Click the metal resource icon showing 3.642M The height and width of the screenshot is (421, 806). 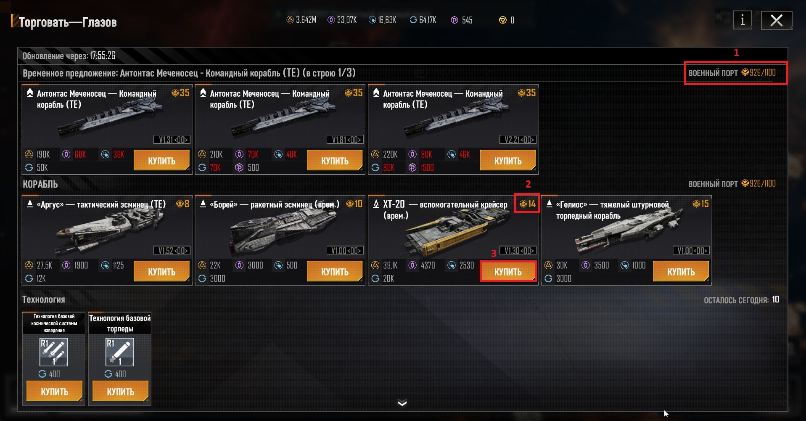click(x=290, y=20)
